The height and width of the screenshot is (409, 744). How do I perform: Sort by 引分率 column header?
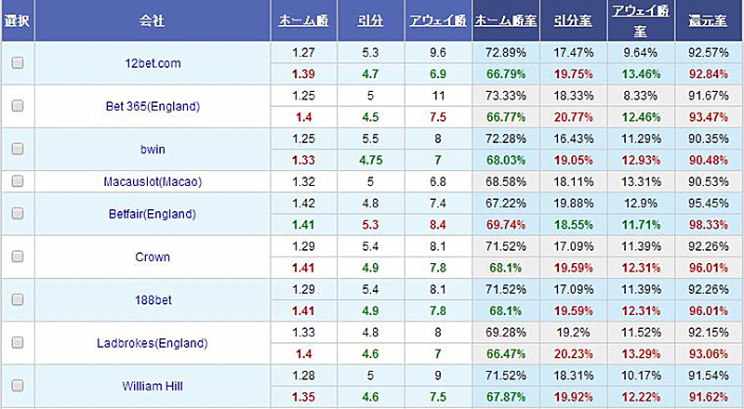coord(573,20)
